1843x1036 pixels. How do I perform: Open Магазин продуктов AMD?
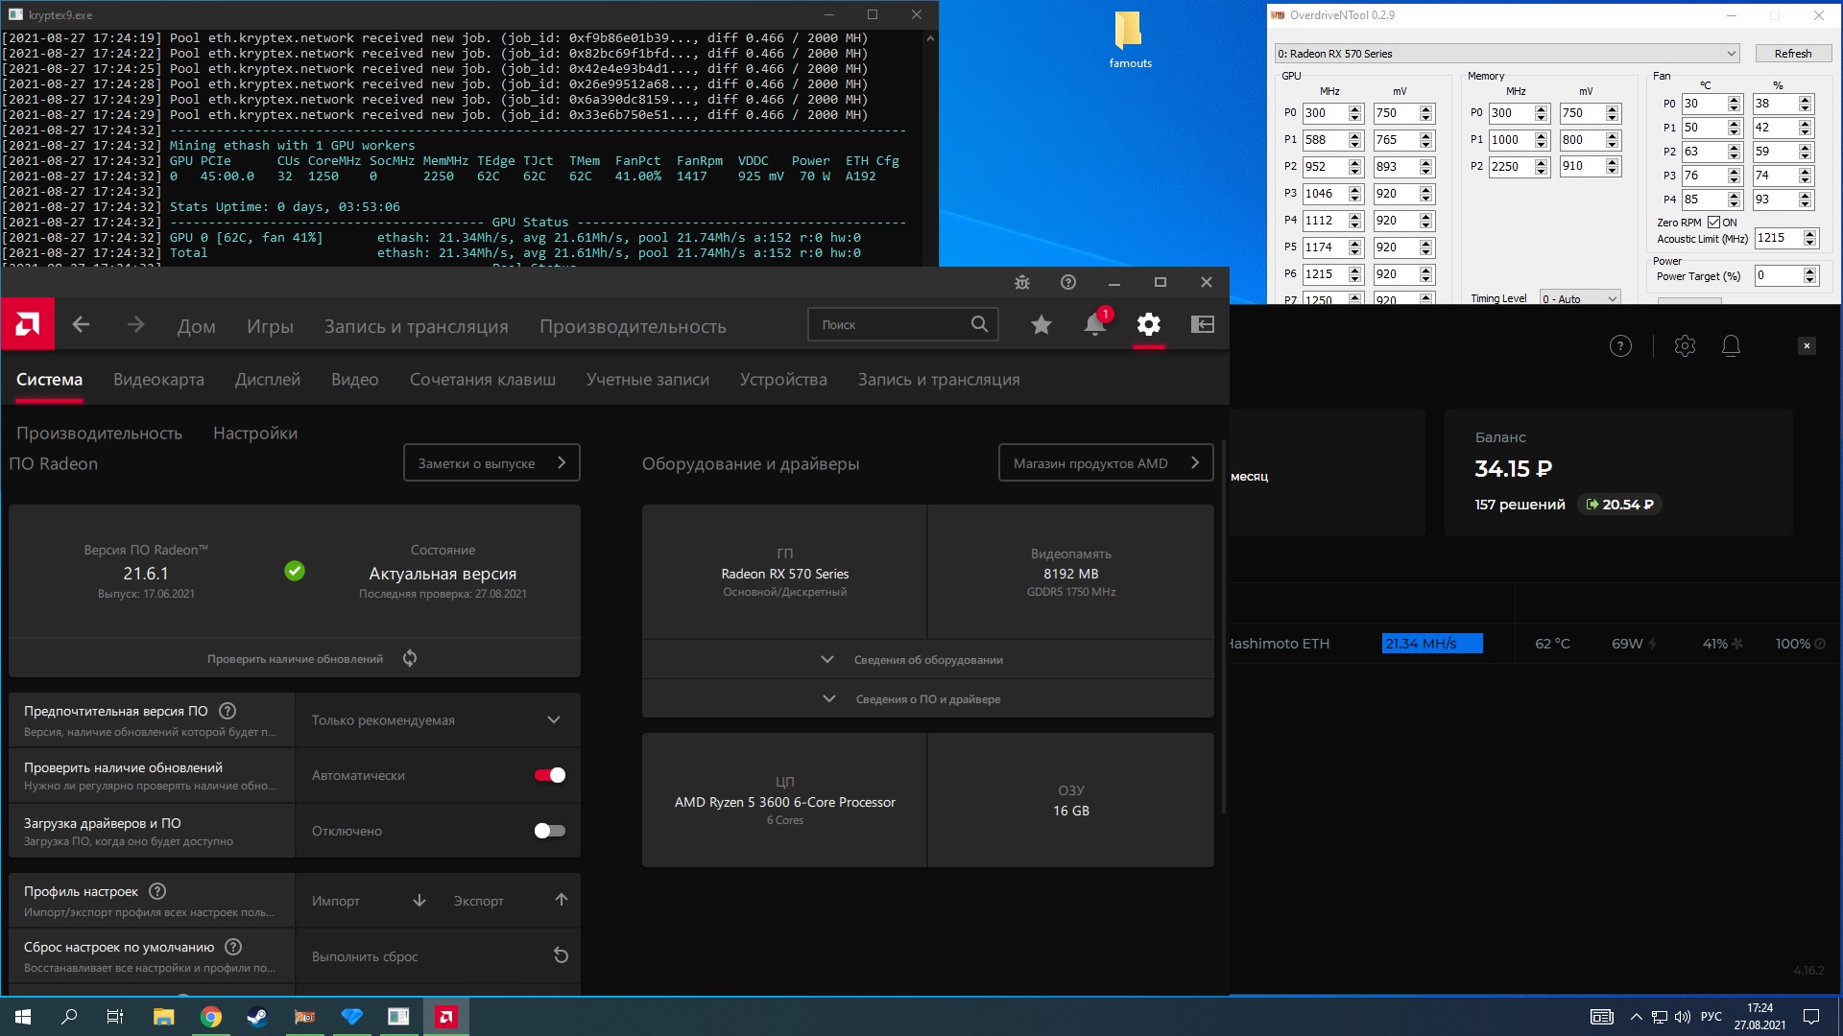[1106, 462]
